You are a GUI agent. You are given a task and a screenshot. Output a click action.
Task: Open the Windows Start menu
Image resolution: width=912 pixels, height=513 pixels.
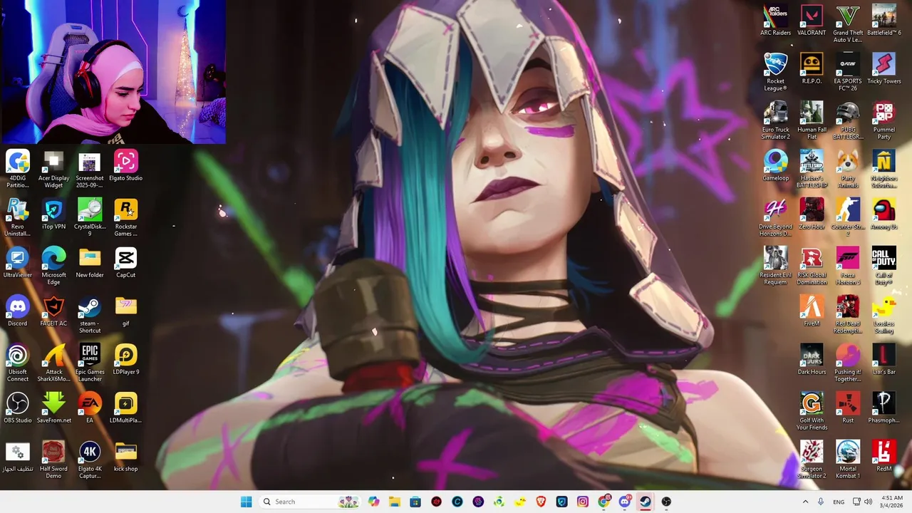[x=246, y=502]
